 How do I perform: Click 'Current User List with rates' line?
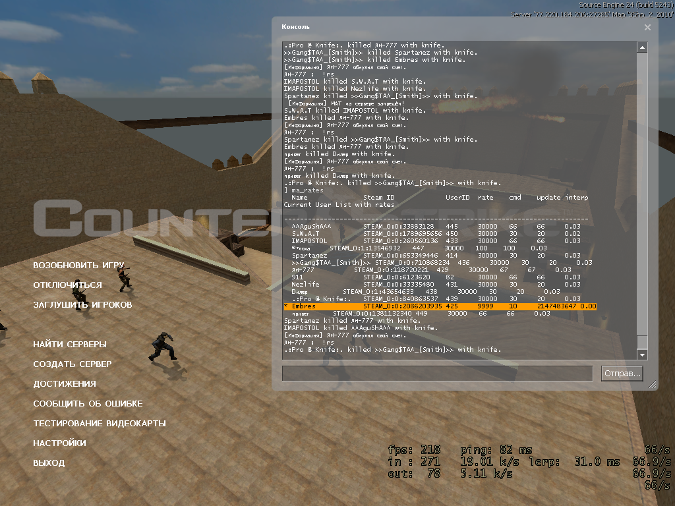pos(339,205)
